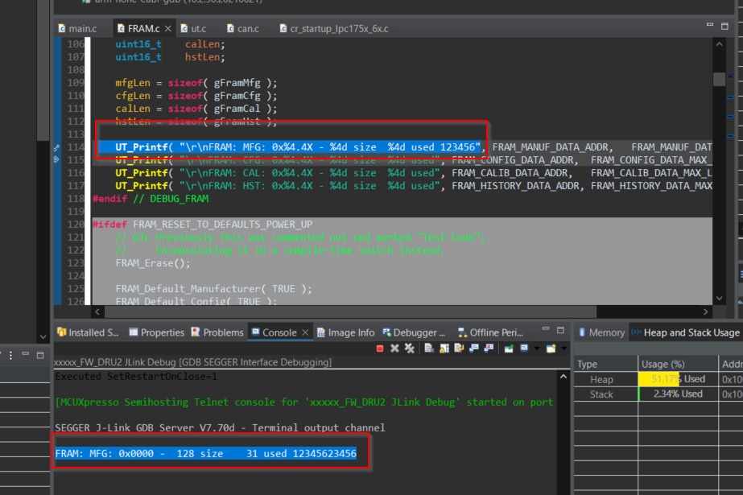Expand the Open Console dropdown arrow
Image resolution: width=743 pixels, height=495 pixels.
(x=563, y=348)
